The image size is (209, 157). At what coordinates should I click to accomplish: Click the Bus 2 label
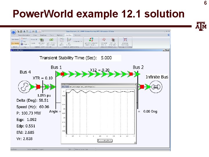pyautogui.click(x=138, y=67)
